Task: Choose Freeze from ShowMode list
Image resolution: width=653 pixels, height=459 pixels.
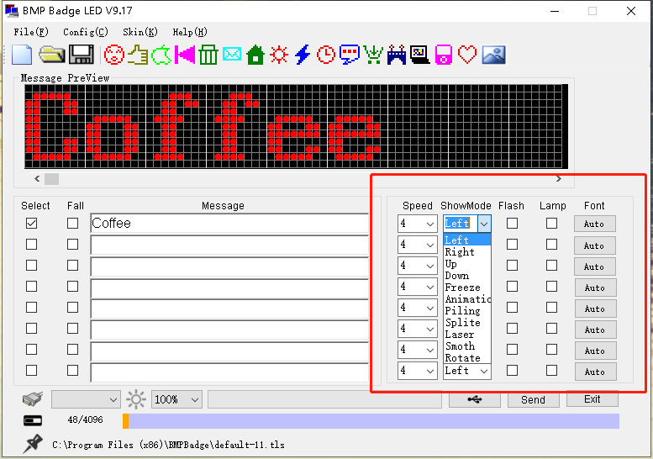Action: coord(462,288)
